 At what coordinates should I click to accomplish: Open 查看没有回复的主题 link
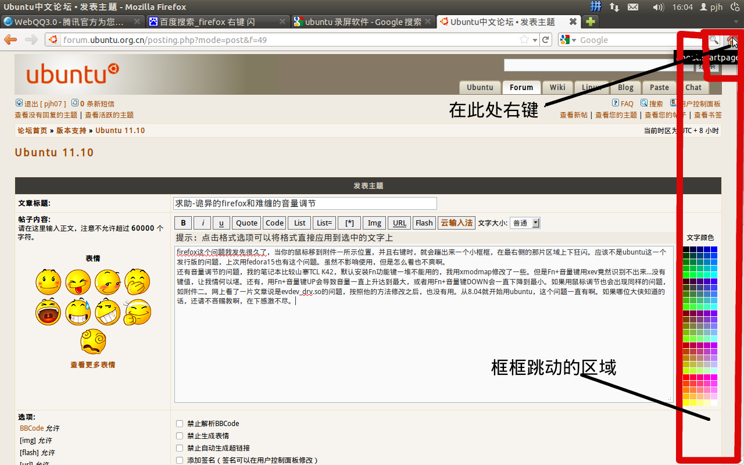click(x=46, y=115)
